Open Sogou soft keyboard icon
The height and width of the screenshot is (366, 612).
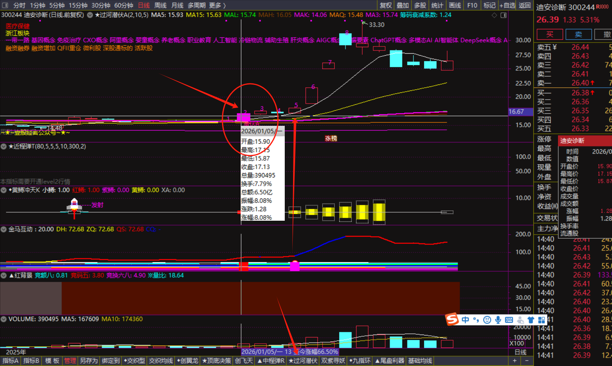509,320
